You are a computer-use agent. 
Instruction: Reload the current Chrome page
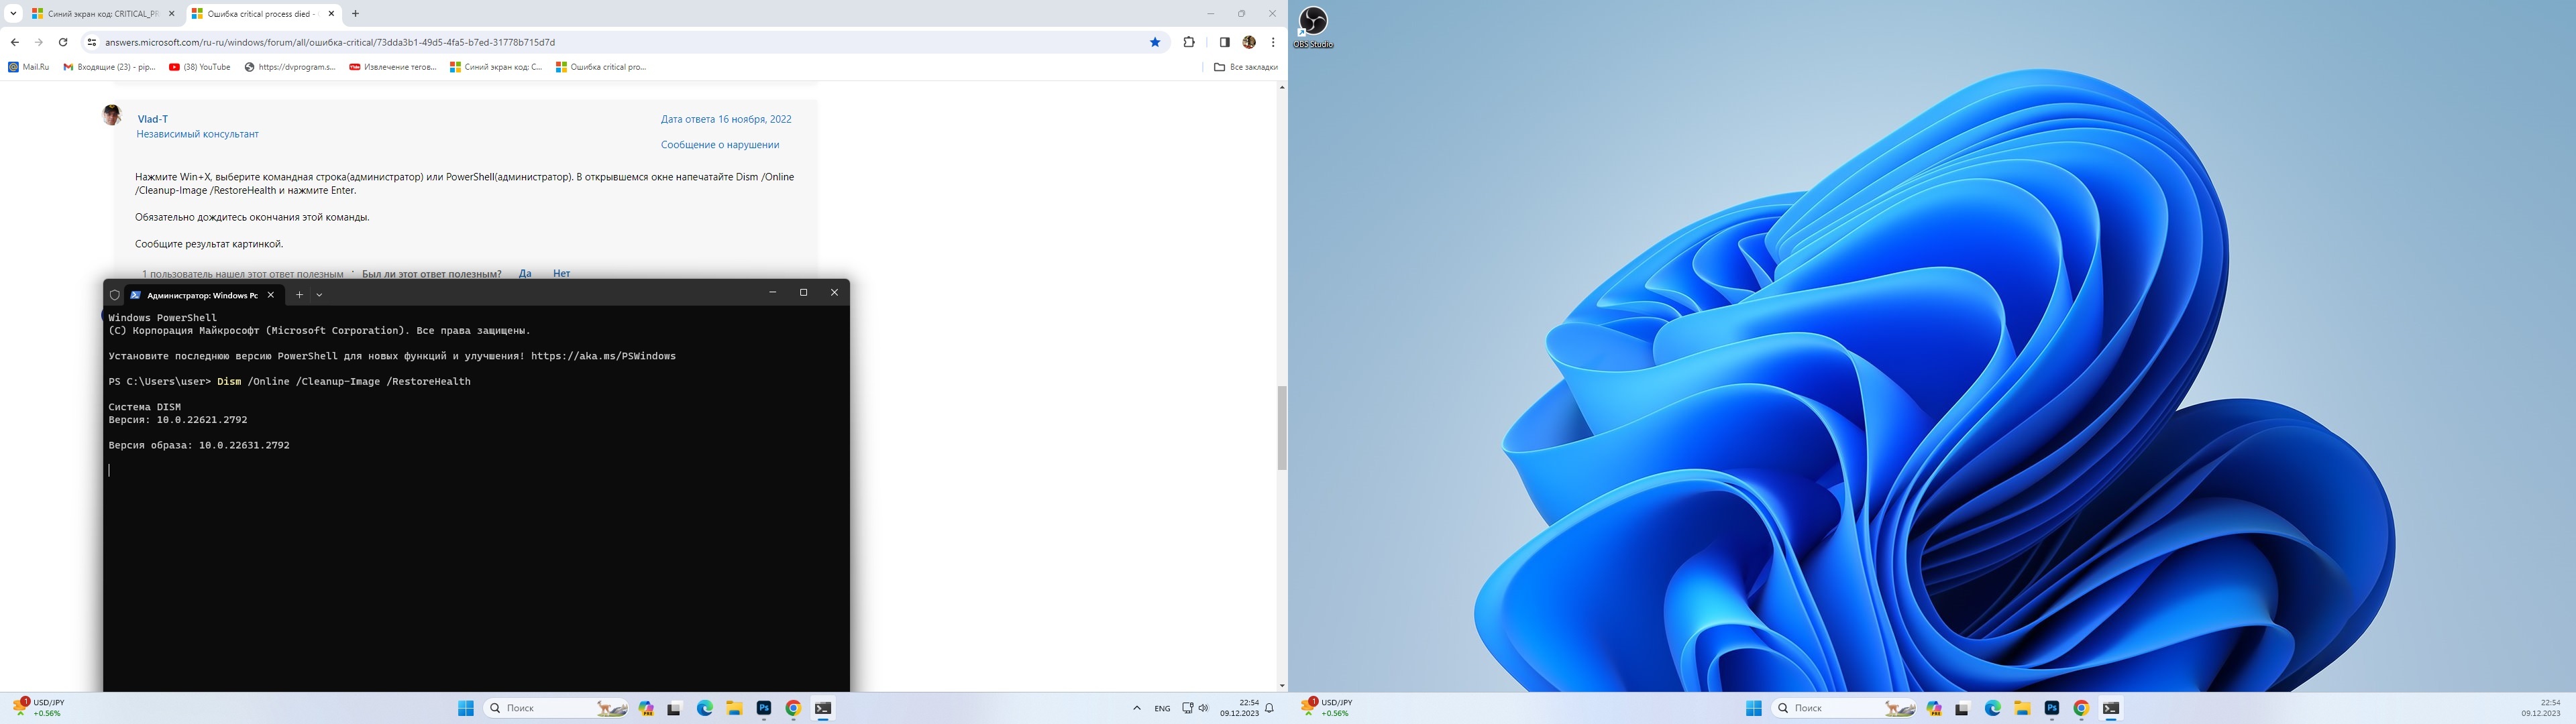click(x=63, y=42)
